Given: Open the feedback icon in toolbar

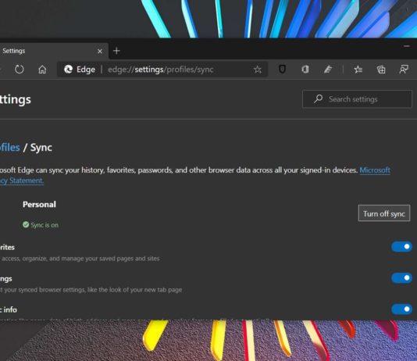Looking at the screenshot, I should 404,70.
